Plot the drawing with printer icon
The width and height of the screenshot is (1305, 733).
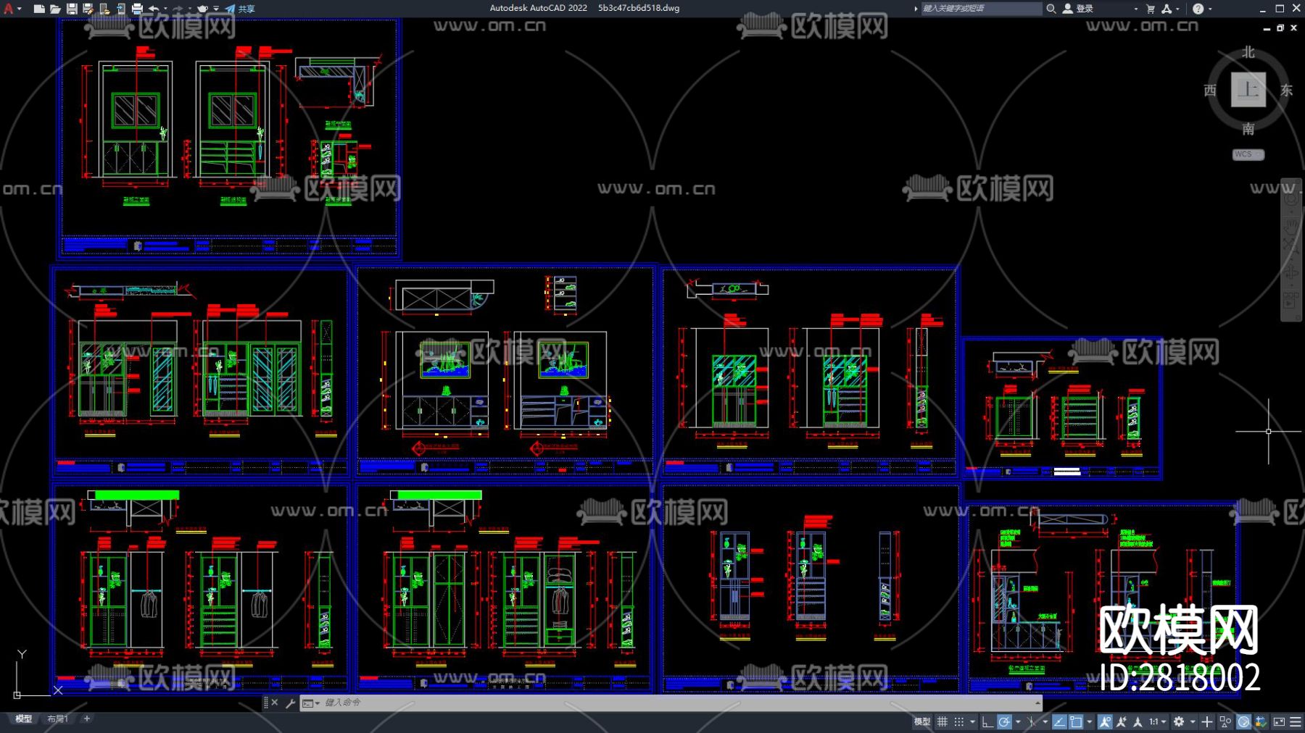click(137, 9)
